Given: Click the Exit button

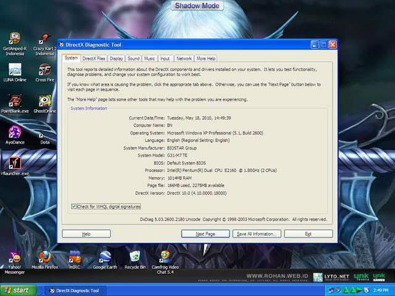Looking at the screenshot, I should [309, 234].
